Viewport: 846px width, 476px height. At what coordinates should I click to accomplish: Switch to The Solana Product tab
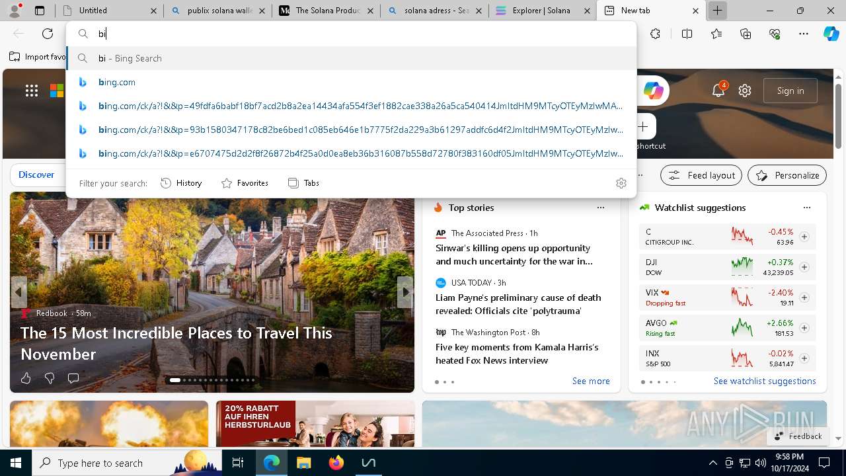click(x=326, y=11)
